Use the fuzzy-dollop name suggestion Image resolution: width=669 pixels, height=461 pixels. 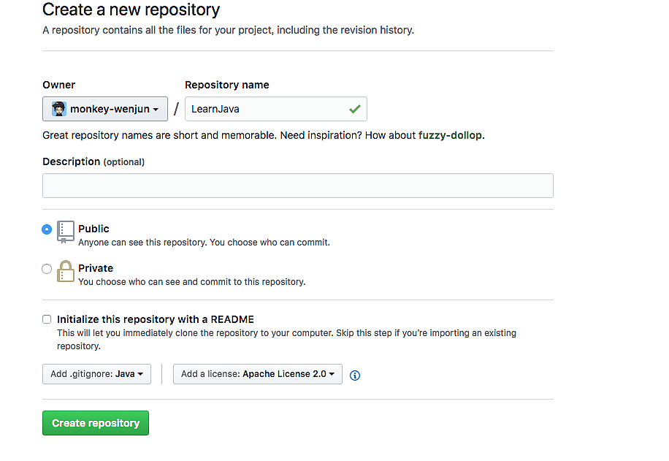click(x=450, y=135)
